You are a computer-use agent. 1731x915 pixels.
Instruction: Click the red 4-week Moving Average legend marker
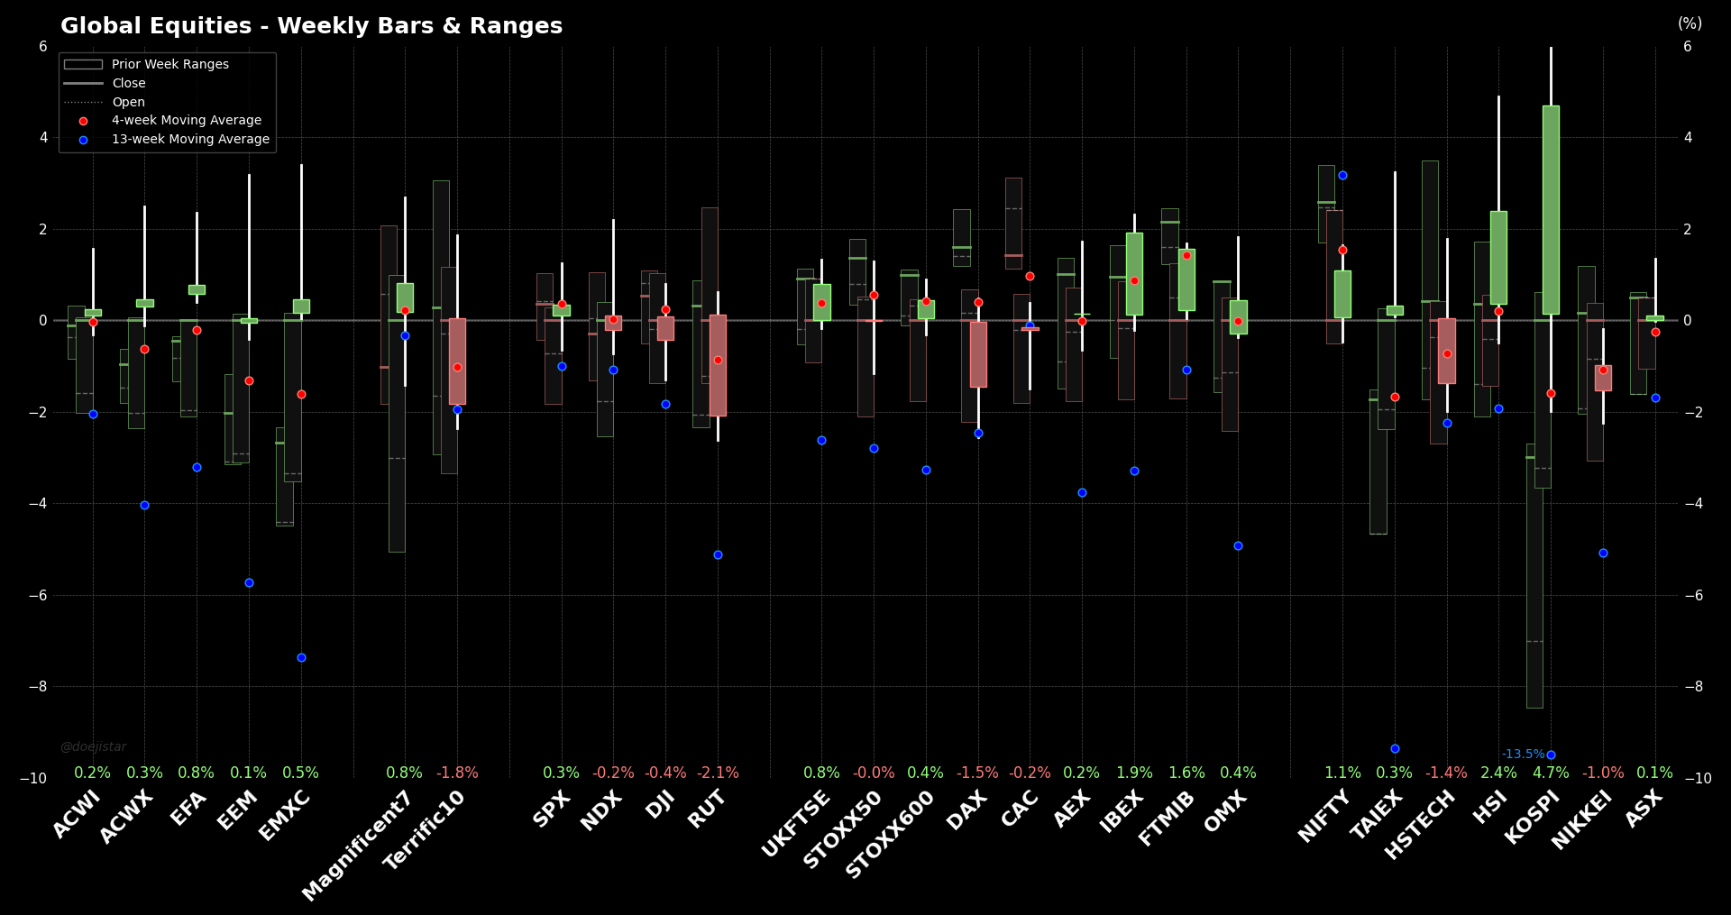83,121
